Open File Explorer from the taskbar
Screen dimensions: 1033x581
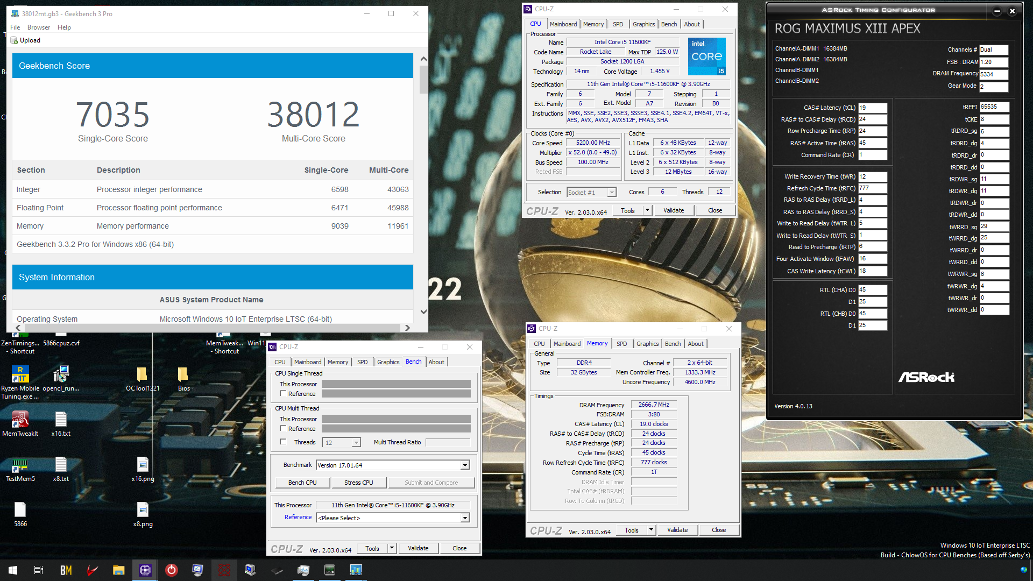pyautogui.click(x=119, y=570)
